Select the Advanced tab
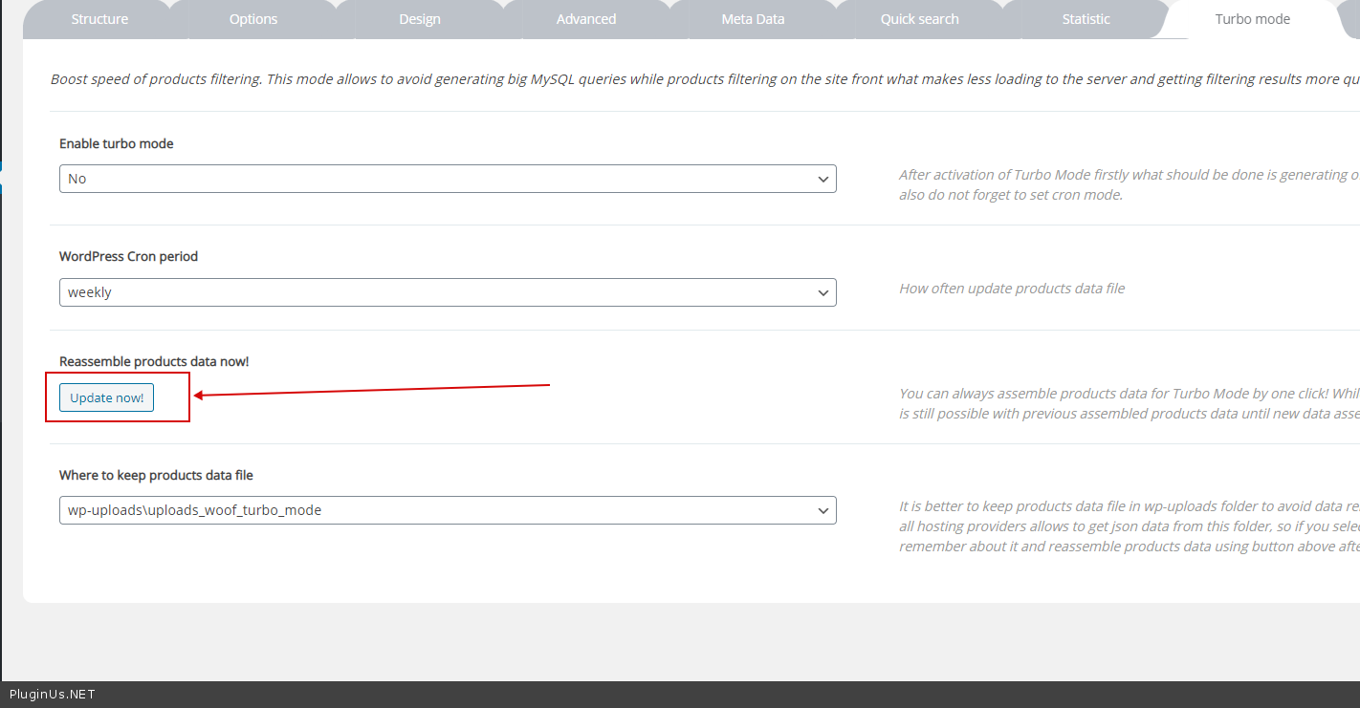 tap(586, 19)
